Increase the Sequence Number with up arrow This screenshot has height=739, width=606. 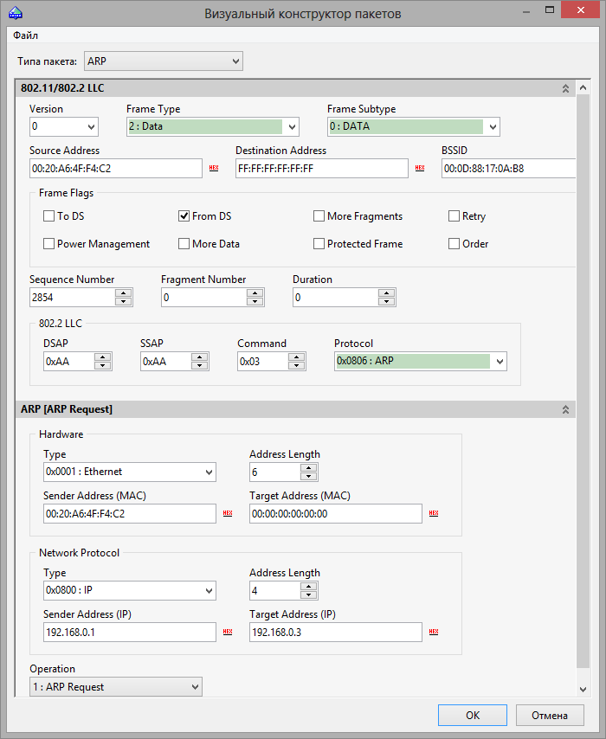coord(124,293)
